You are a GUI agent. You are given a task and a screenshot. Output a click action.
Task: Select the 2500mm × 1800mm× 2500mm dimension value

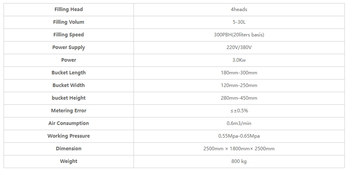pos(239,149)
